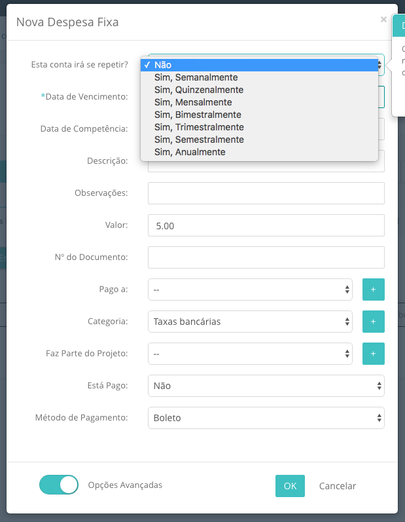Click the plus icon beside Pago a
Image resolution: width=405 pixels, height=522 pixels.
tap(373, 289)
